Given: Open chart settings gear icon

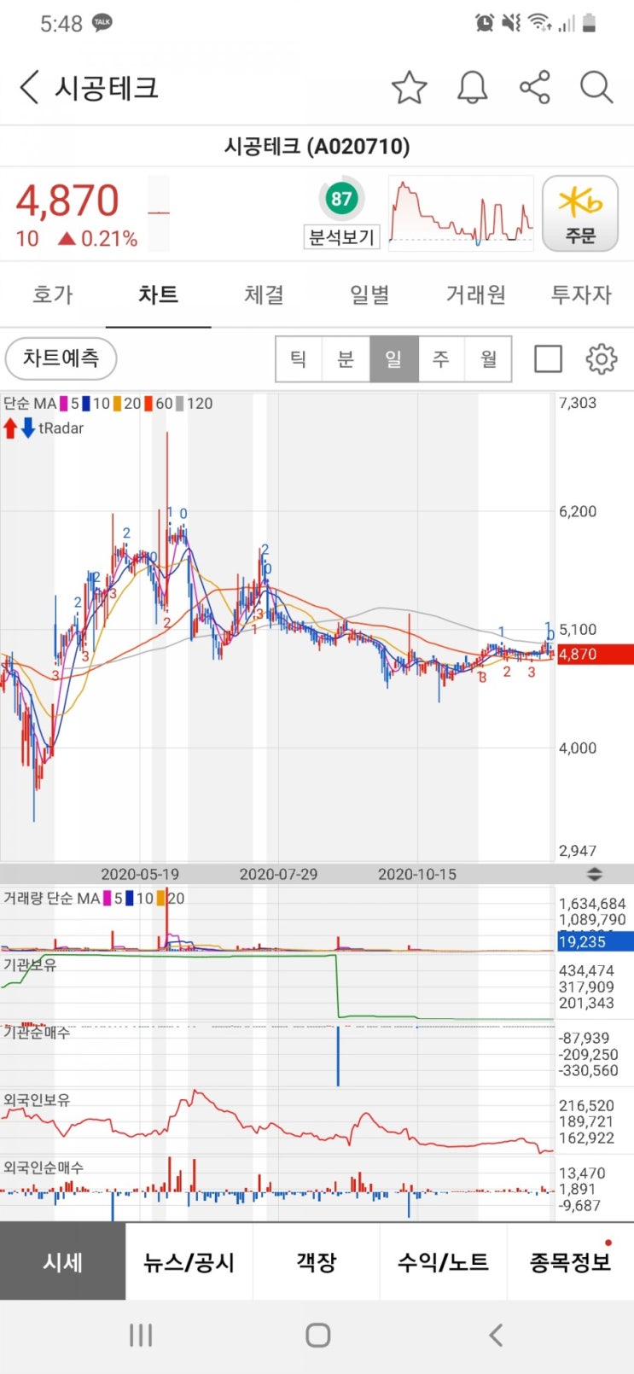Looking at the screenshot, I should (x=602, y=359).
